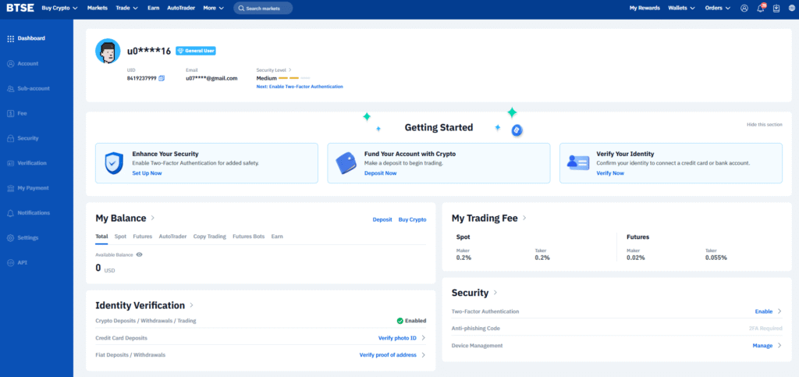The image size is (799, 377).
Task: Click the Medium security level bar indicator
Action: [294, 79]
